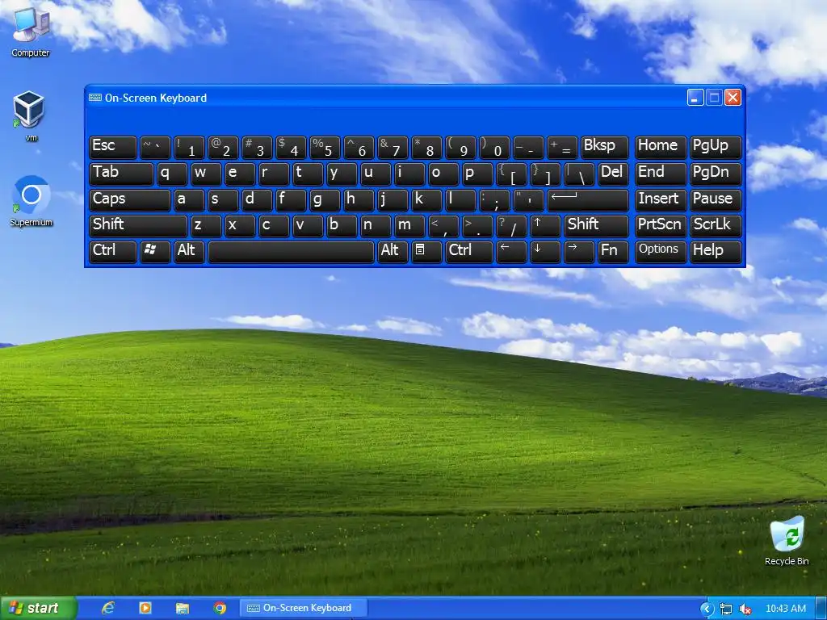
Task: Click the m key
Action: 409,226
